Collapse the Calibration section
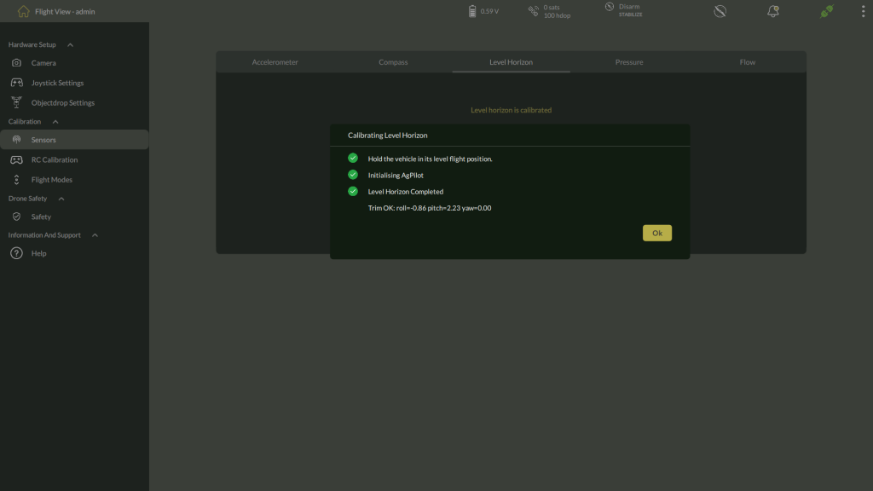 coord(55,121)
